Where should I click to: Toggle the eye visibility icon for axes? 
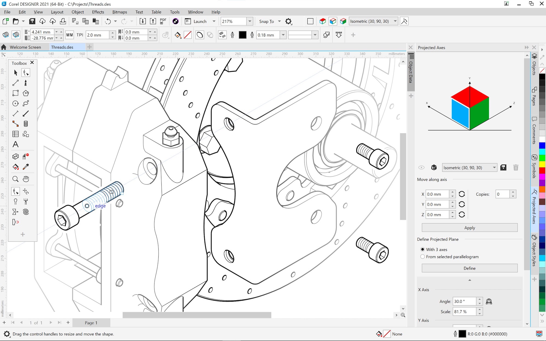click(x=422, y=167)
